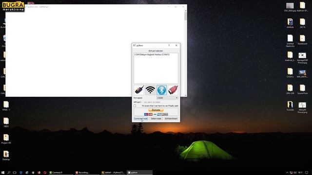
Task: Open the DSC jpg image on the desktop
Action: 290,7
